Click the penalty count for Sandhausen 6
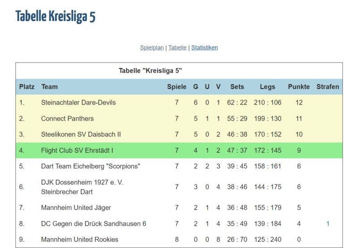The height and width of the screenshot is (248, 358). tap(328, 223)
